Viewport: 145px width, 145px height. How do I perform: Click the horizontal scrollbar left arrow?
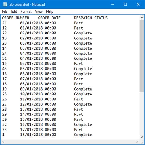coord(3,142)
